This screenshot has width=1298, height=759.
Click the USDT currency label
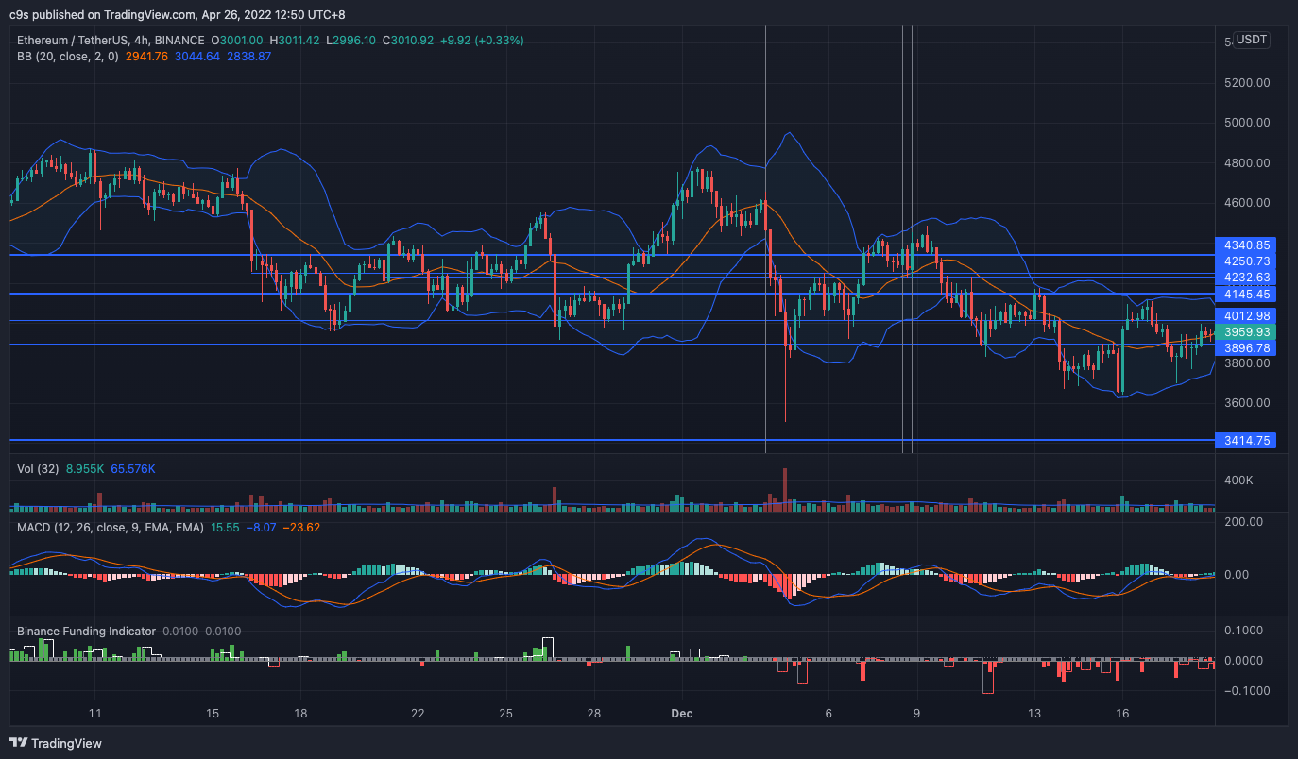point(1252,40)
